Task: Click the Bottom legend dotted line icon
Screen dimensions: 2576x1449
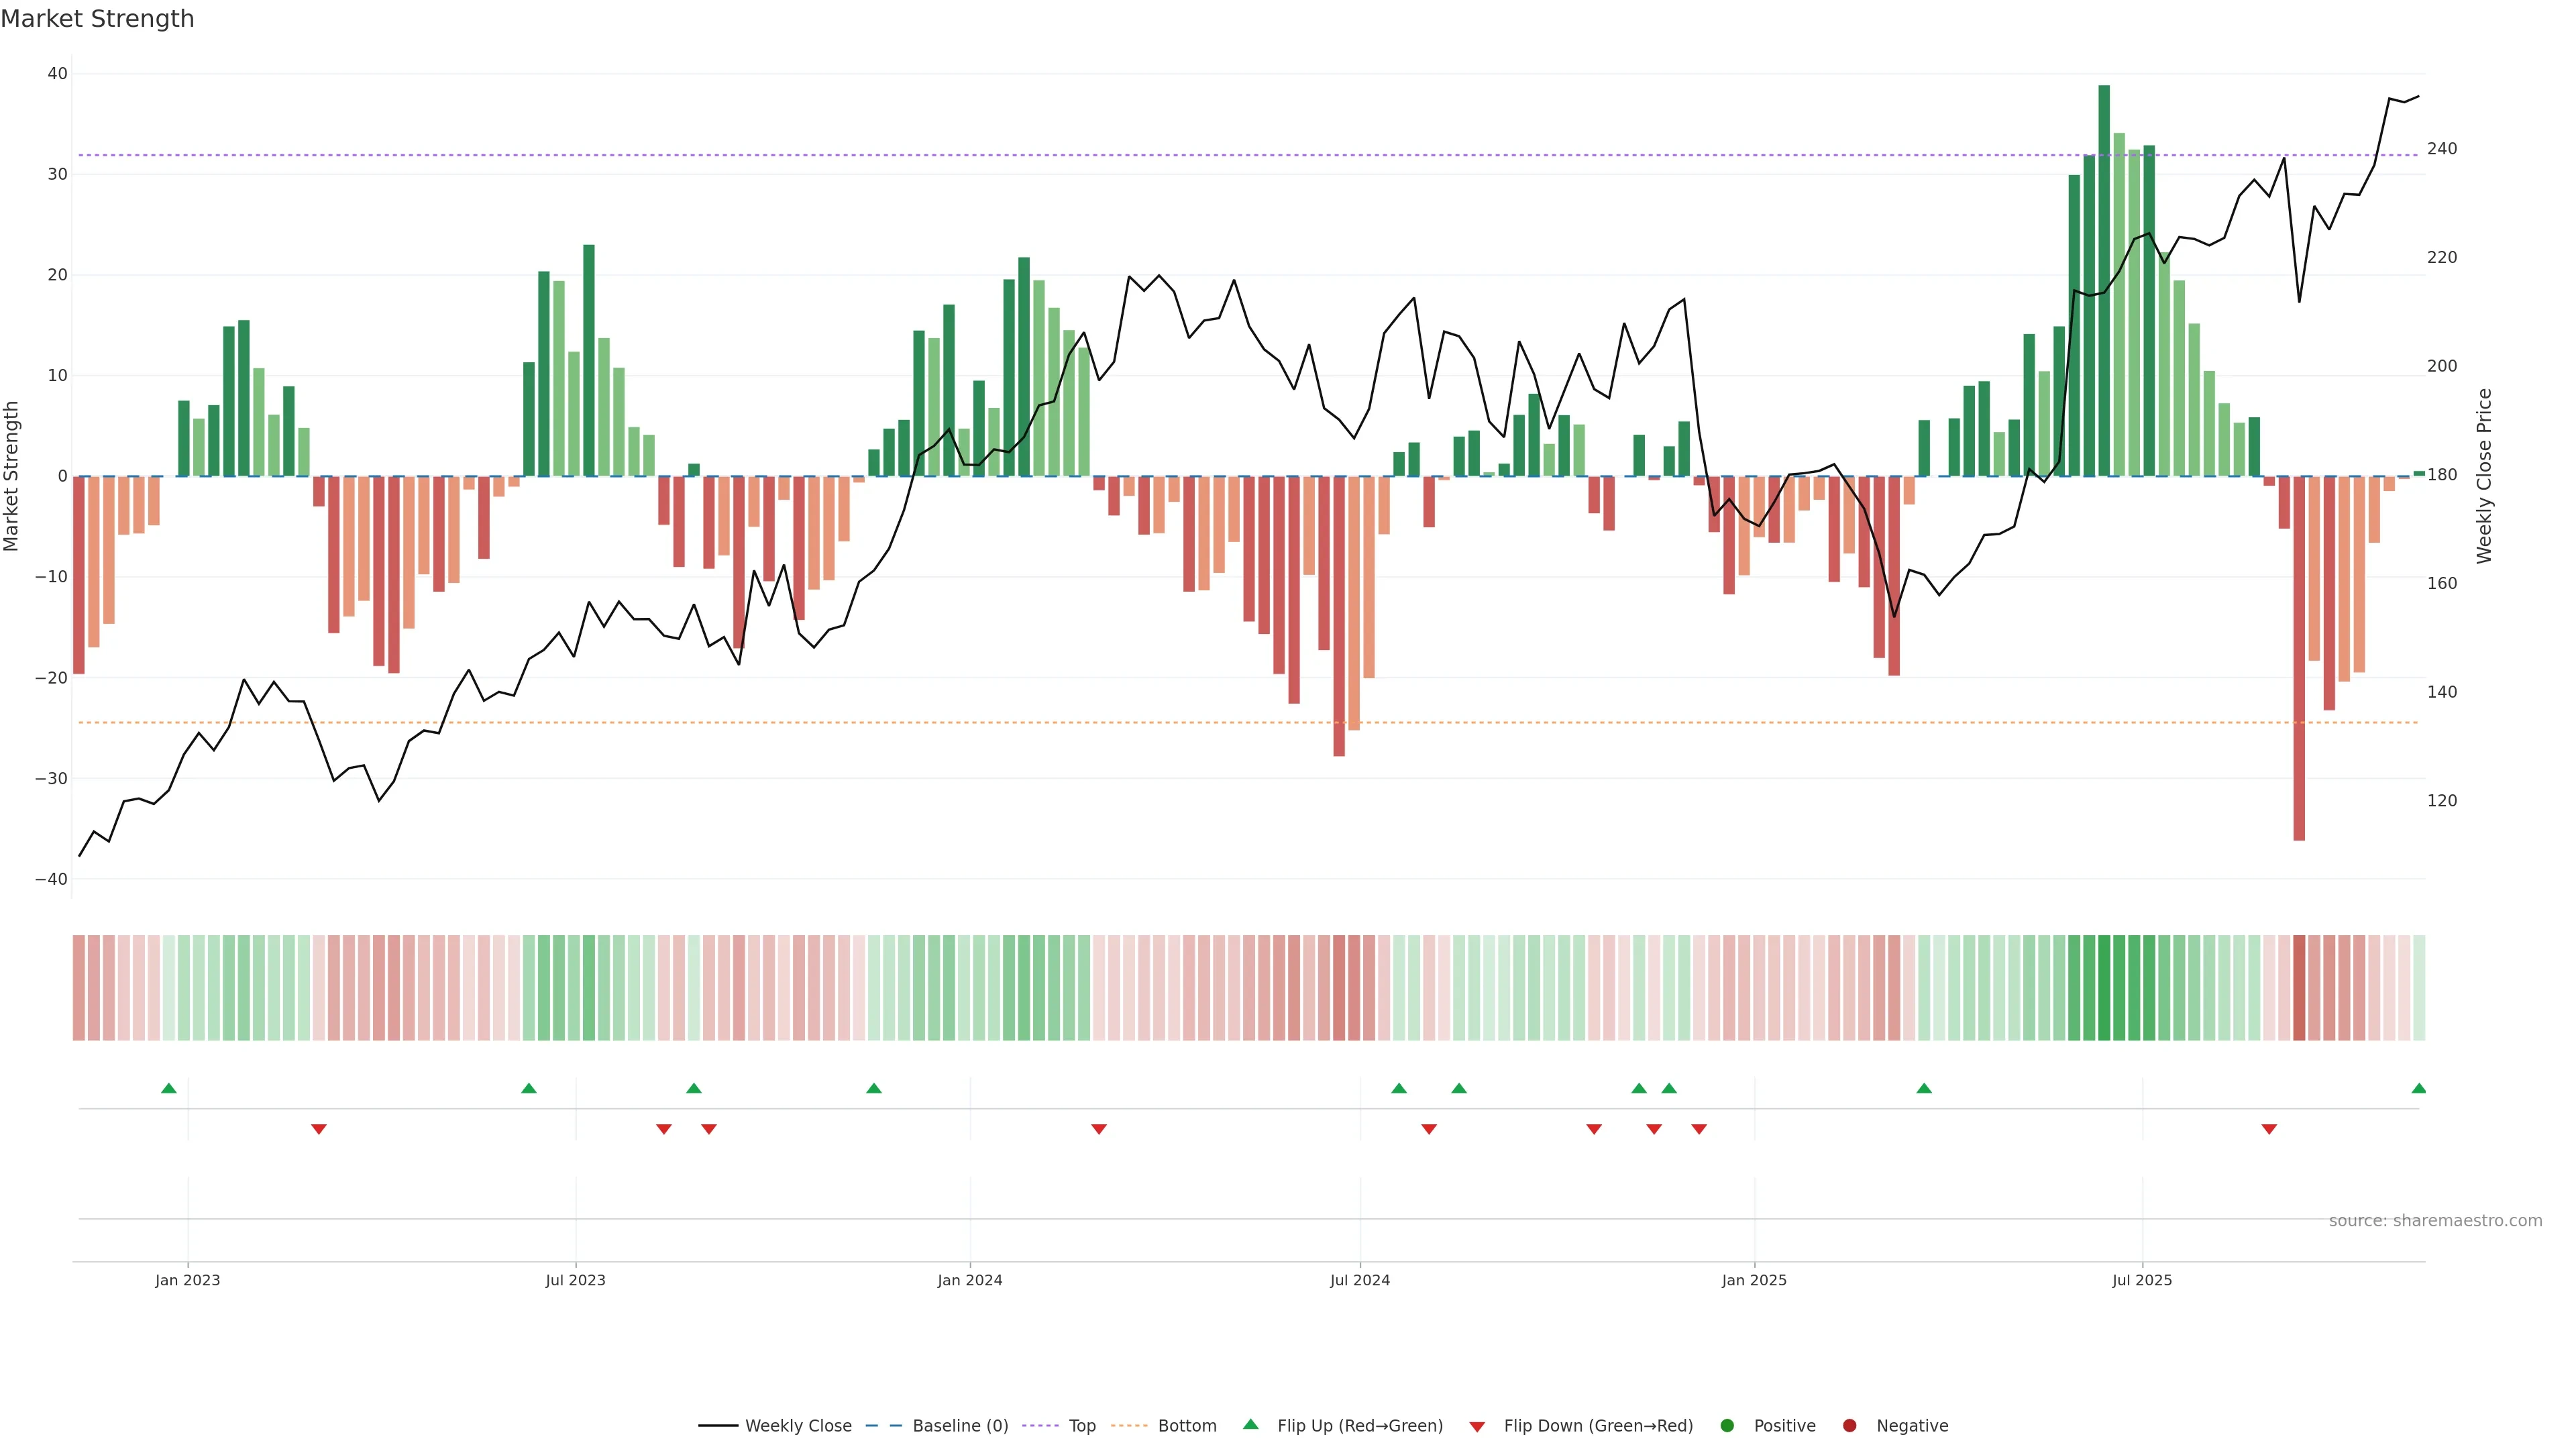Action: click(x=1129, y=1426)
